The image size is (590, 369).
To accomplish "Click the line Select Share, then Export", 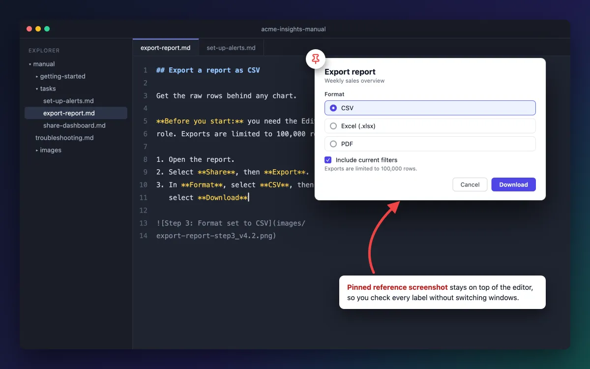I will (233, 172).
